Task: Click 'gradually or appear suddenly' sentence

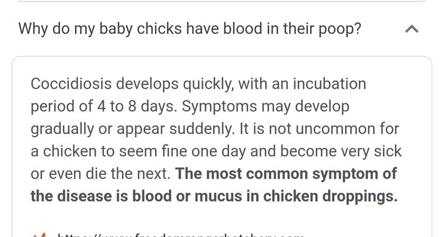Action: [x=133, y=129]
